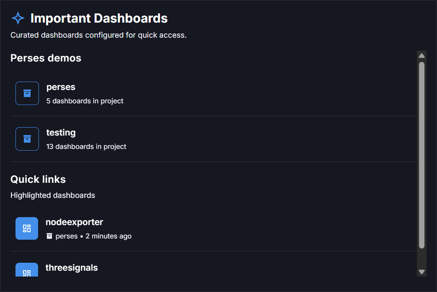This screenshot has height=292, width=437.
Task: Click 'Curated dashboards configured for quick access' text
Action: 98,35
